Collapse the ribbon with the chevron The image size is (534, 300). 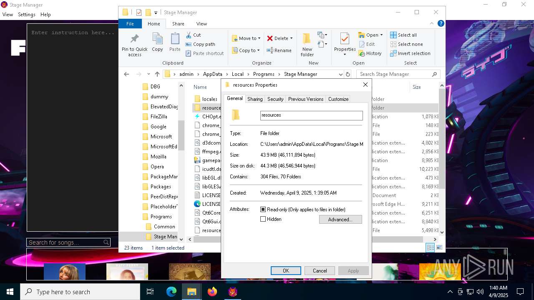click(x=432, y=24)
